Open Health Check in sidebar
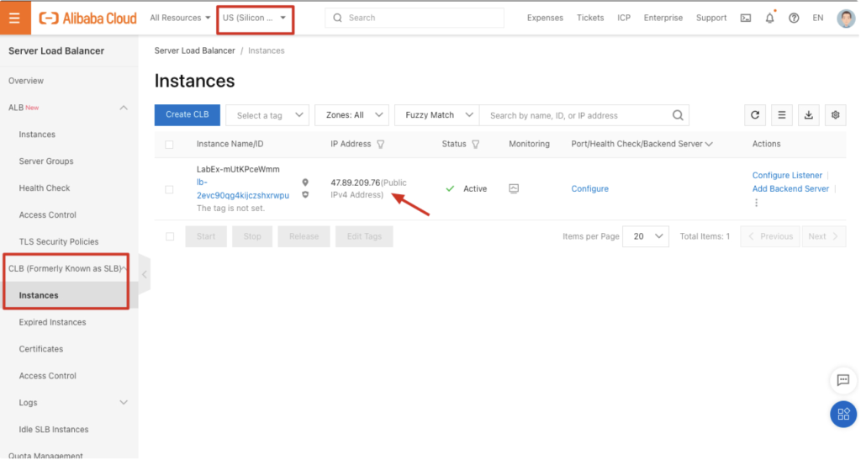 point(45,188)
